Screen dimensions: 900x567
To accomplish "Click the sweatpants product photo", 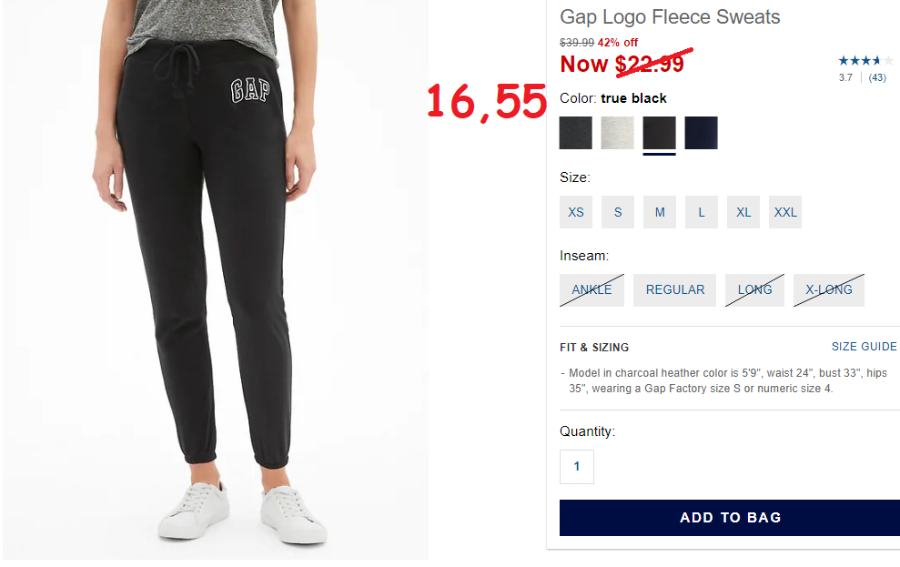I will point(216,279).
